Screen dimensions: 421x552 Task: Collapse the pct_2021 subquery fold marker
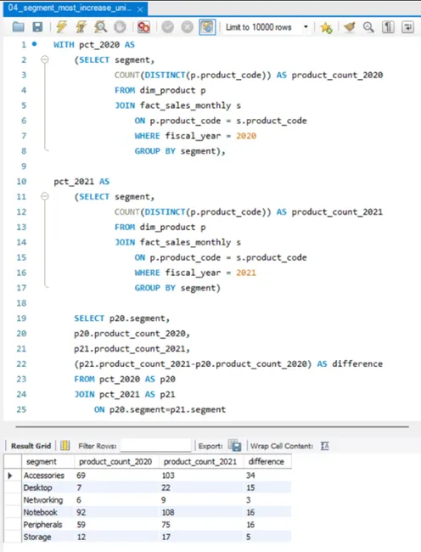45,196
